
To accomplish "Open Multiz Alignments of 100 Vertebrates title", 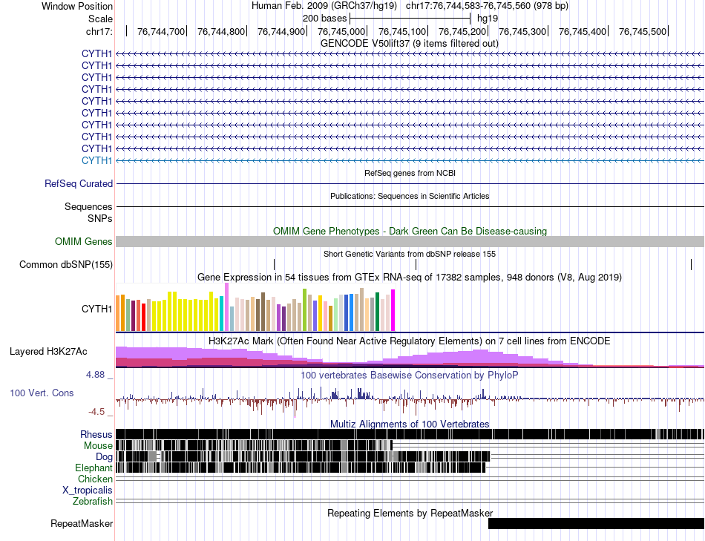I will (x=410, y=424).
